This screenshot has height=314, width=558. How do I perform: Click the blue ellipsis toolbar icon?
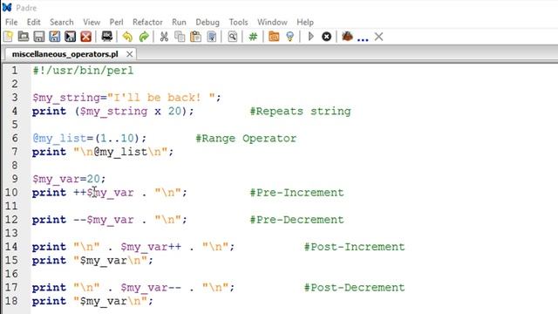coord(363,39)
